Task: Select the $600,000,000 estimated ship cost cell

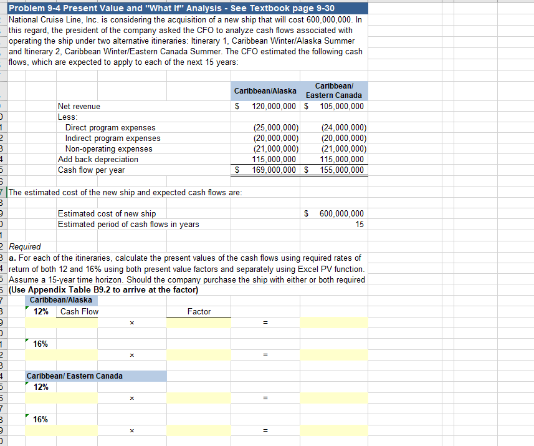Action: coord(334,213)
